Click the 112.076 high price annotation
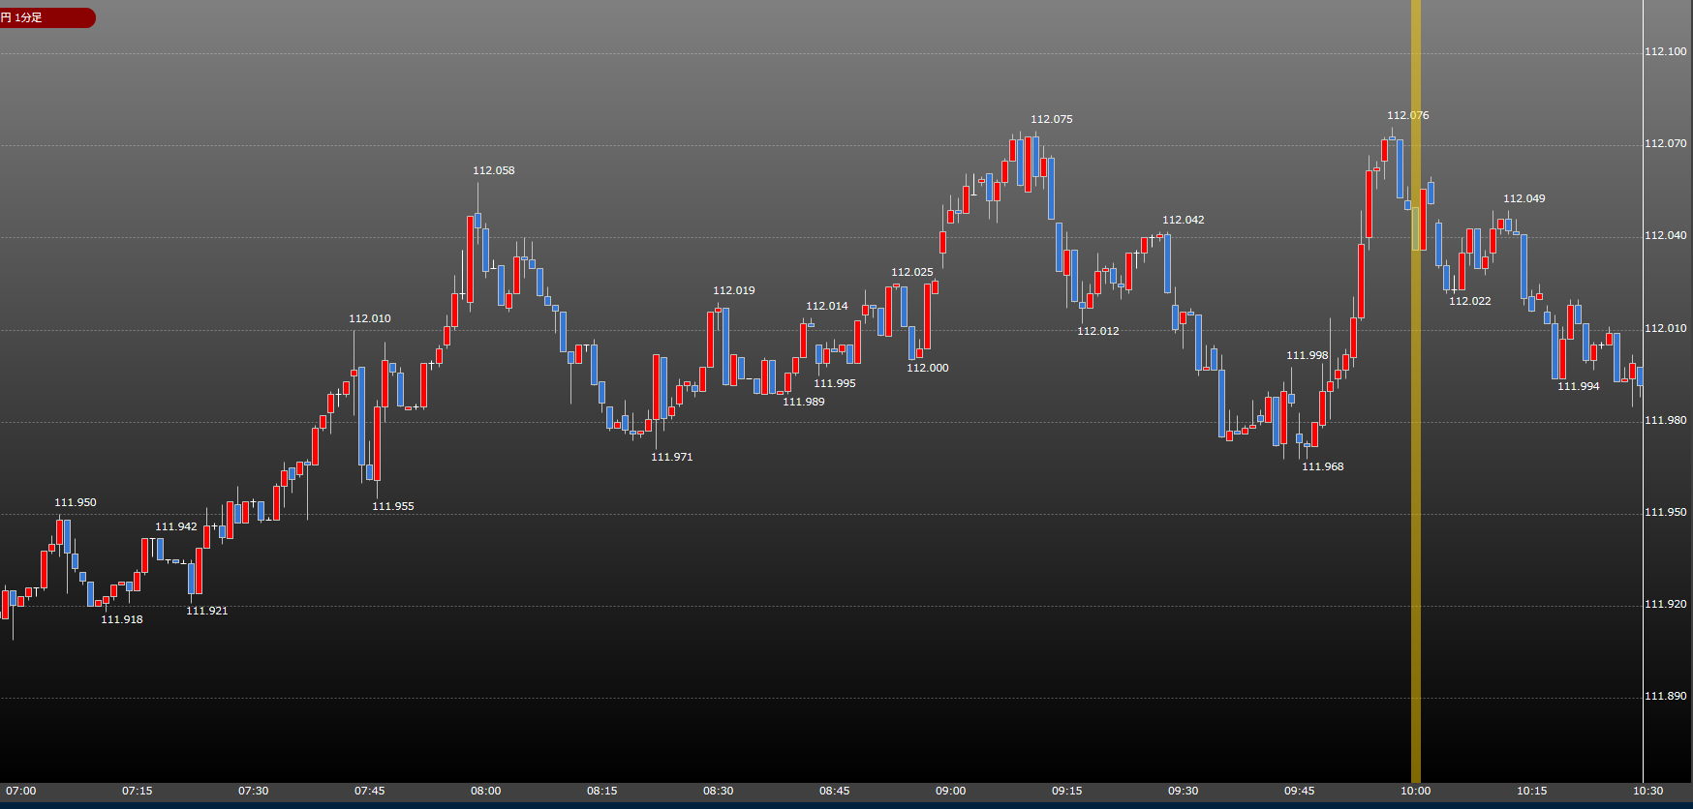 pyautogui.click(x=1408, y=115)
